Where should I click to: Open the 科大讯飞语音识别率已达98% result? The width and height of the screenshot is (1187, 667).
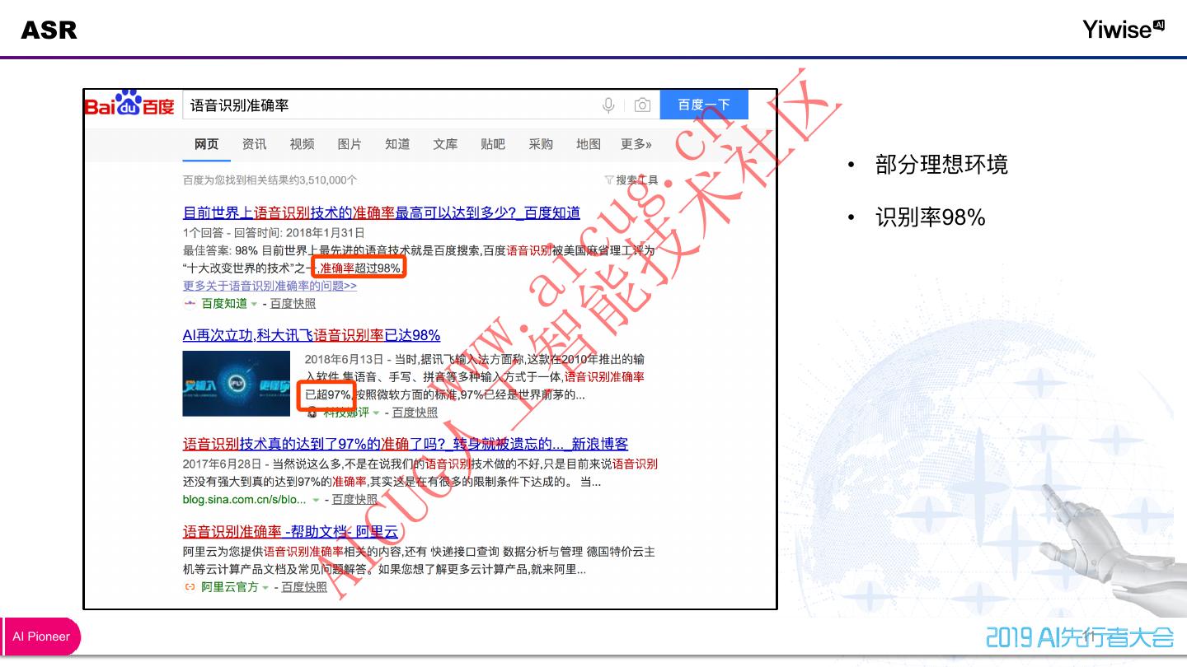311,335
